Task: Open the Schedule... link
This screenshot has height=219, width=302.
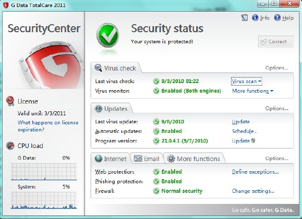Action: pyautogui.click(x=245, y=131)
